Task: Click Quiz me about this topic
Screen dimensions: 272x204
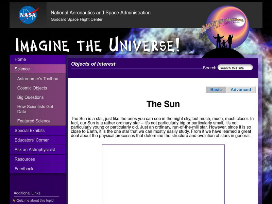Action: point(36,201)
